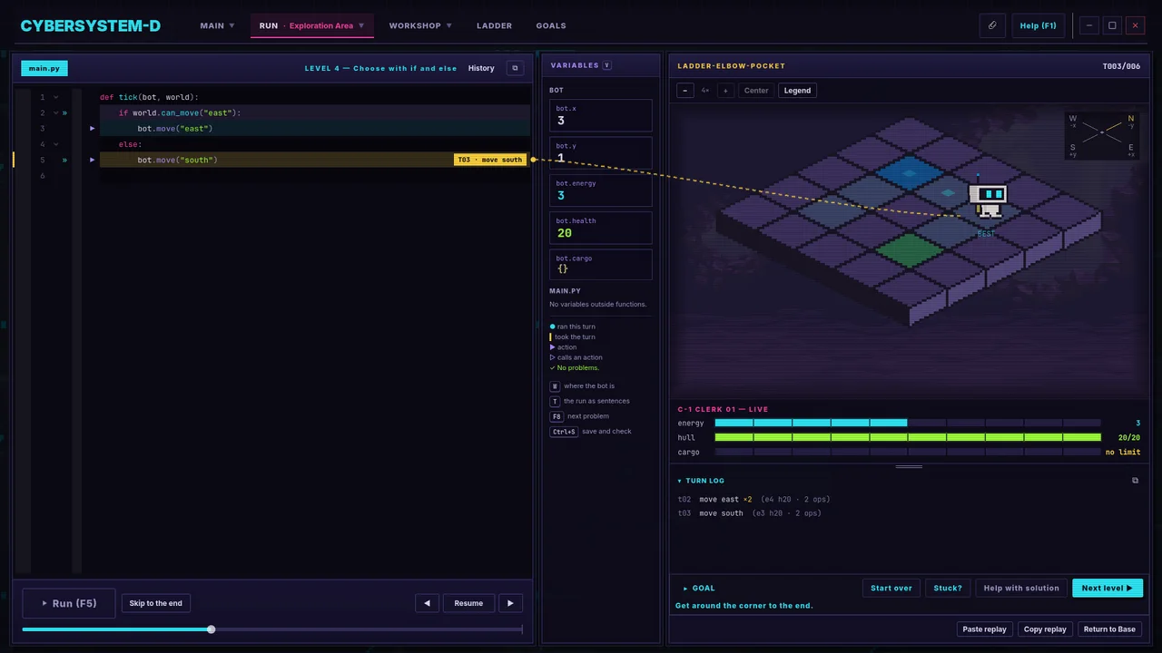The width and height of the screenshot is (1162, 653).
Task: Zoom in the map with the plus button
Action: click(725, 91)
